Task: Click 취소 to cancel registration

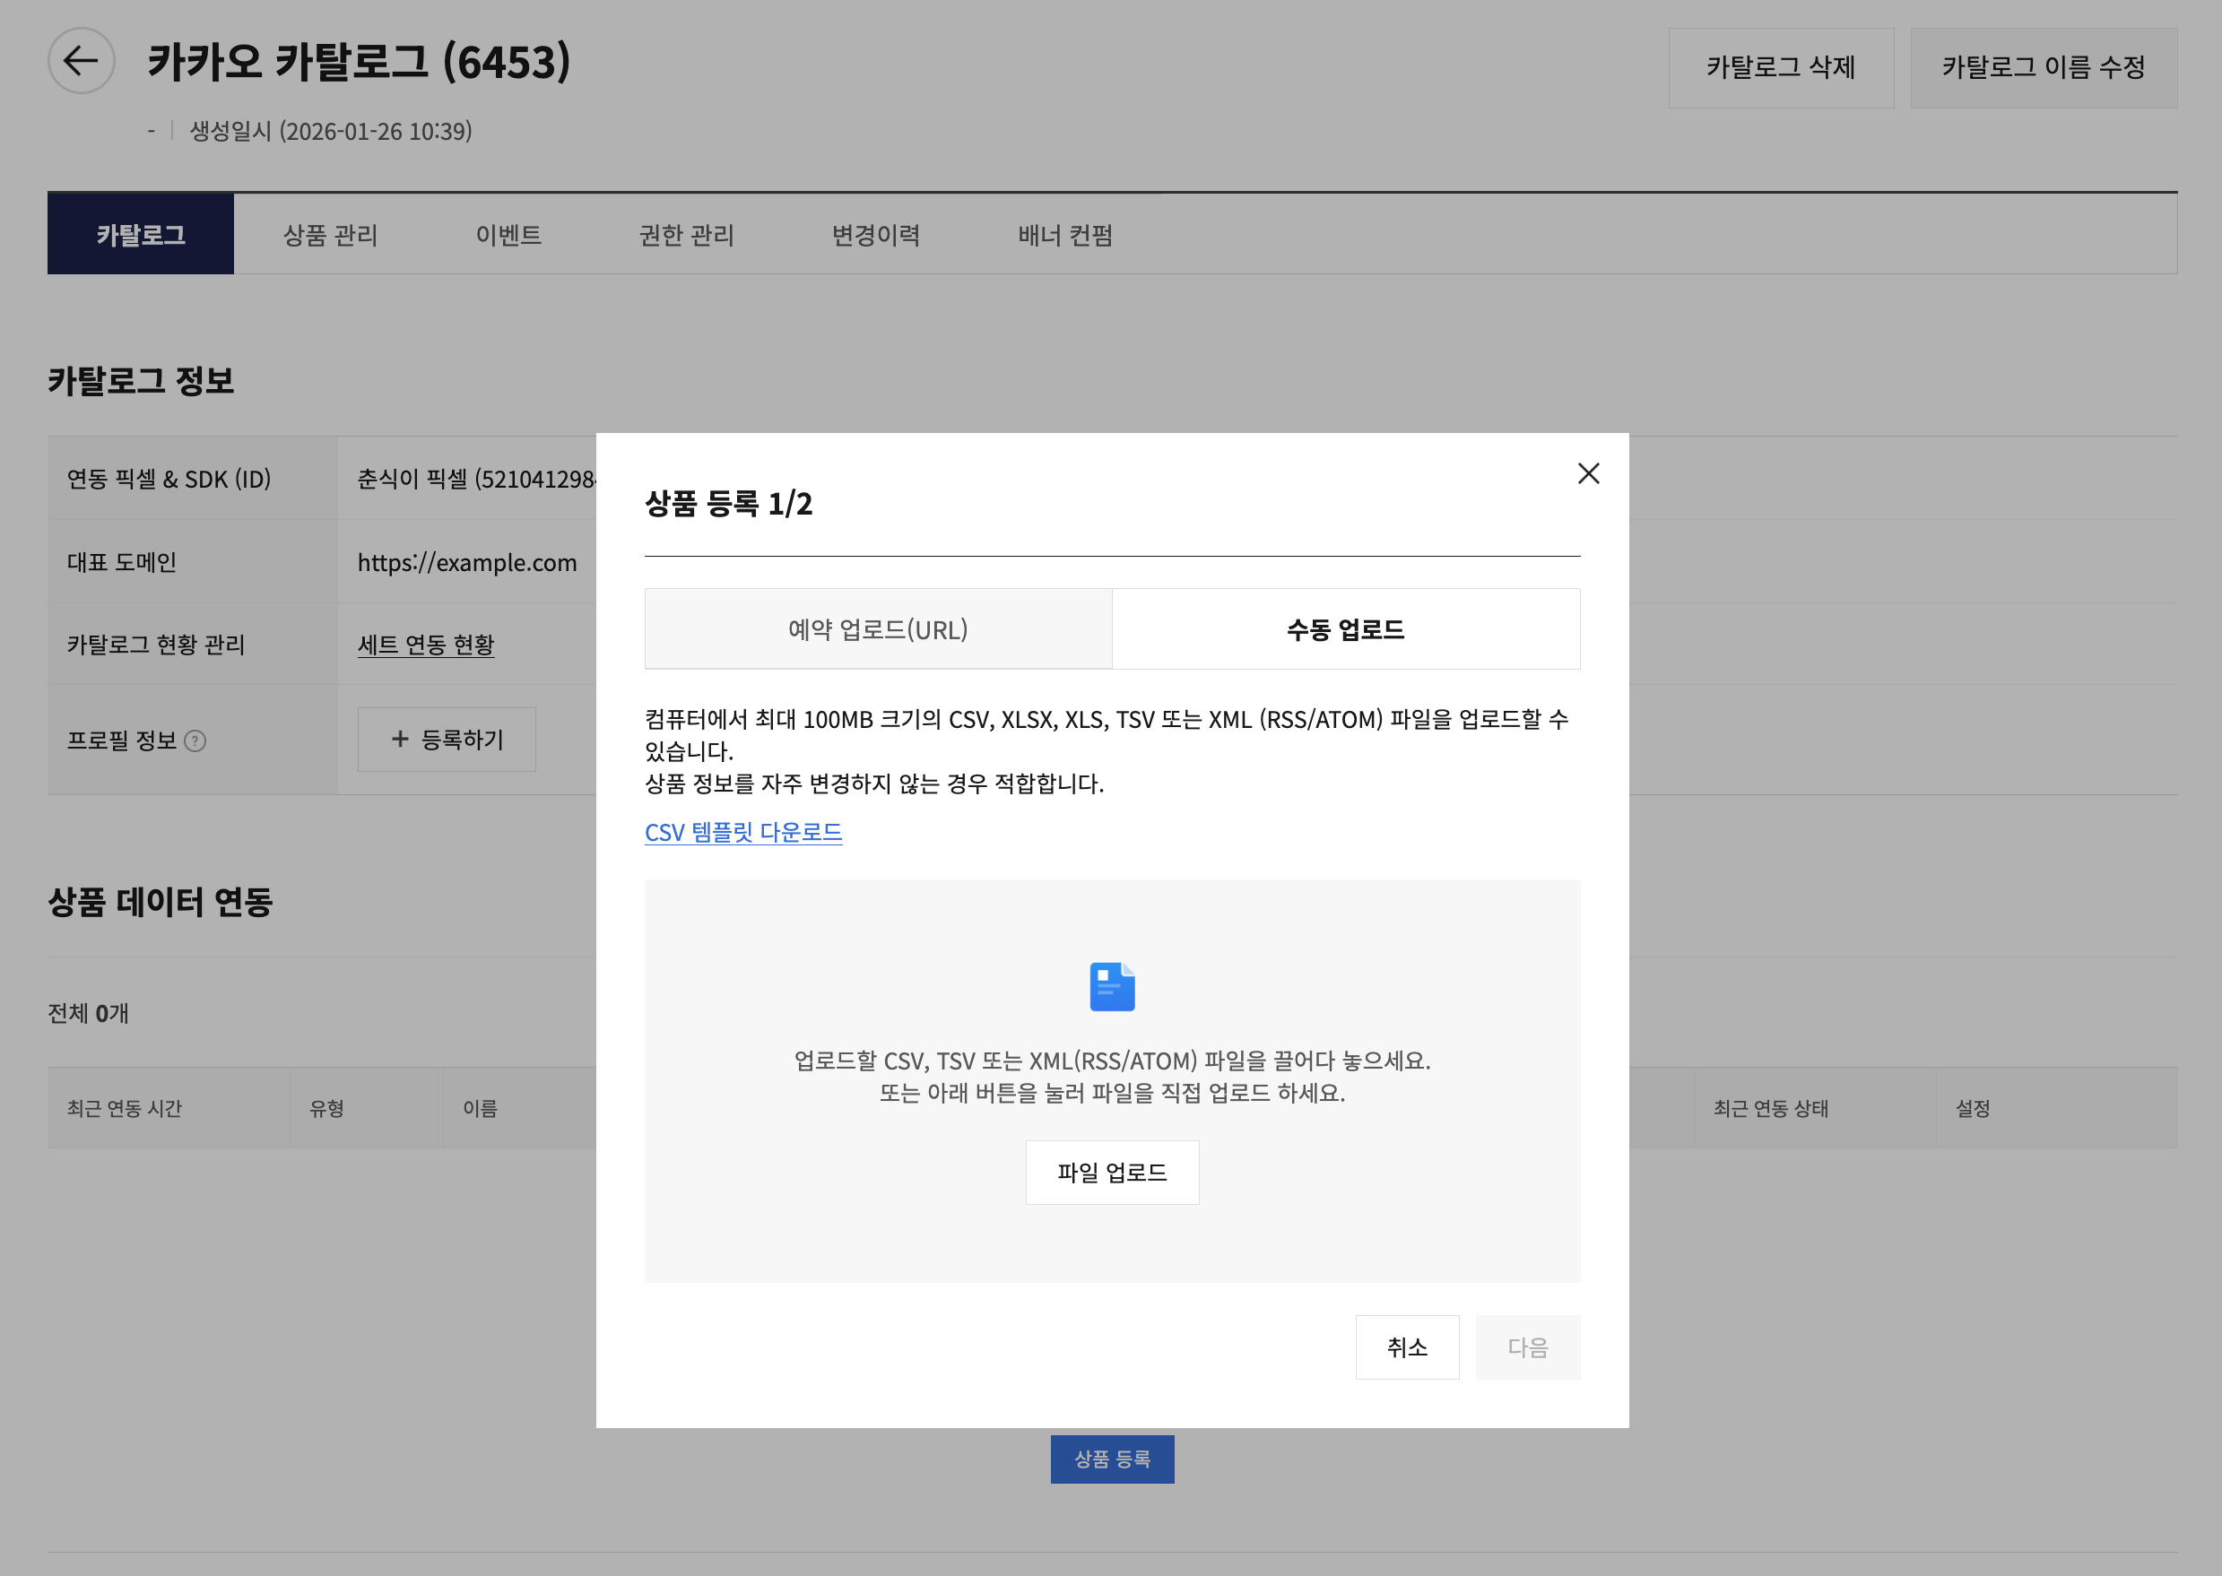Action: [1407, 1347]
